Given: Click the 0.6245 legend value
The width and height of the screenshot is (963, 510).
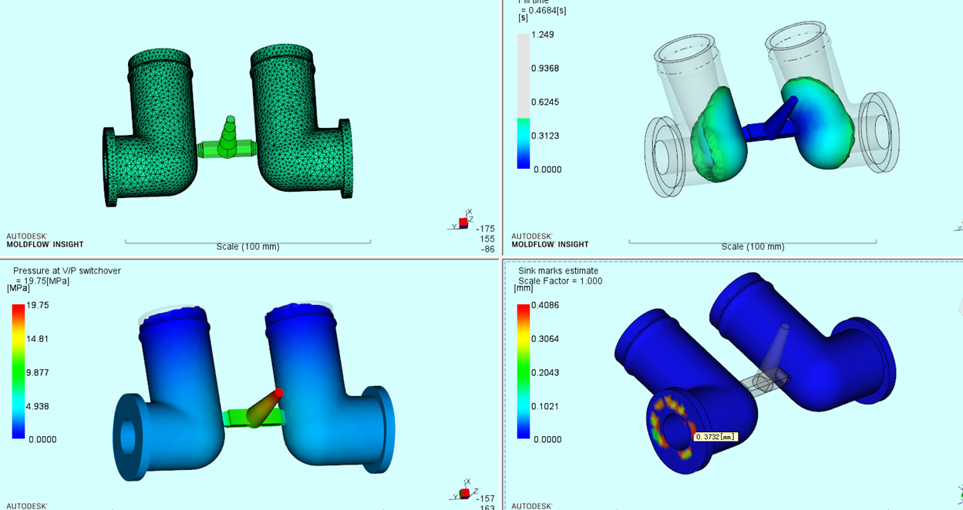Looking at the screenshot, I should click(545, 102).
